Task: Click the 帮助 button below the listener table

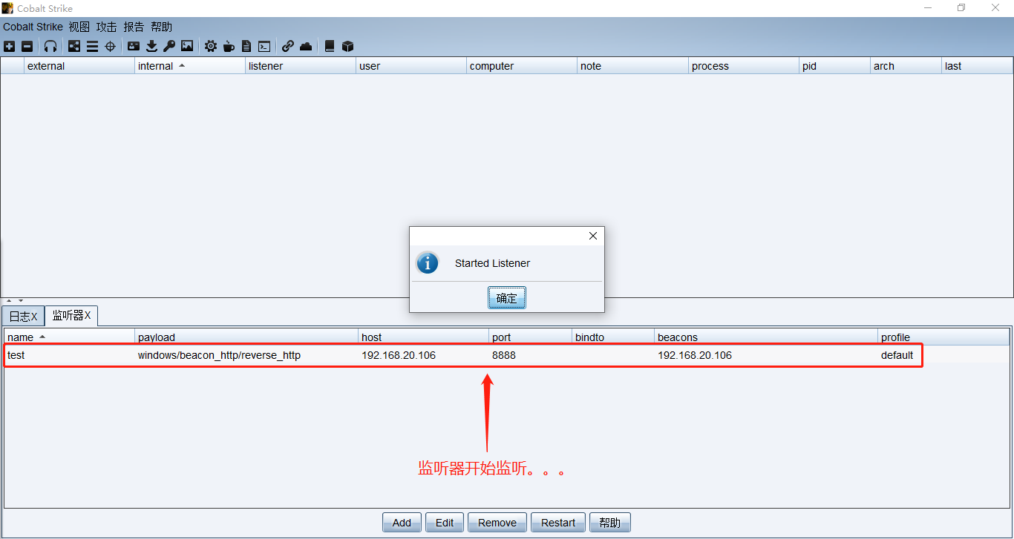Action: [610, 522]
